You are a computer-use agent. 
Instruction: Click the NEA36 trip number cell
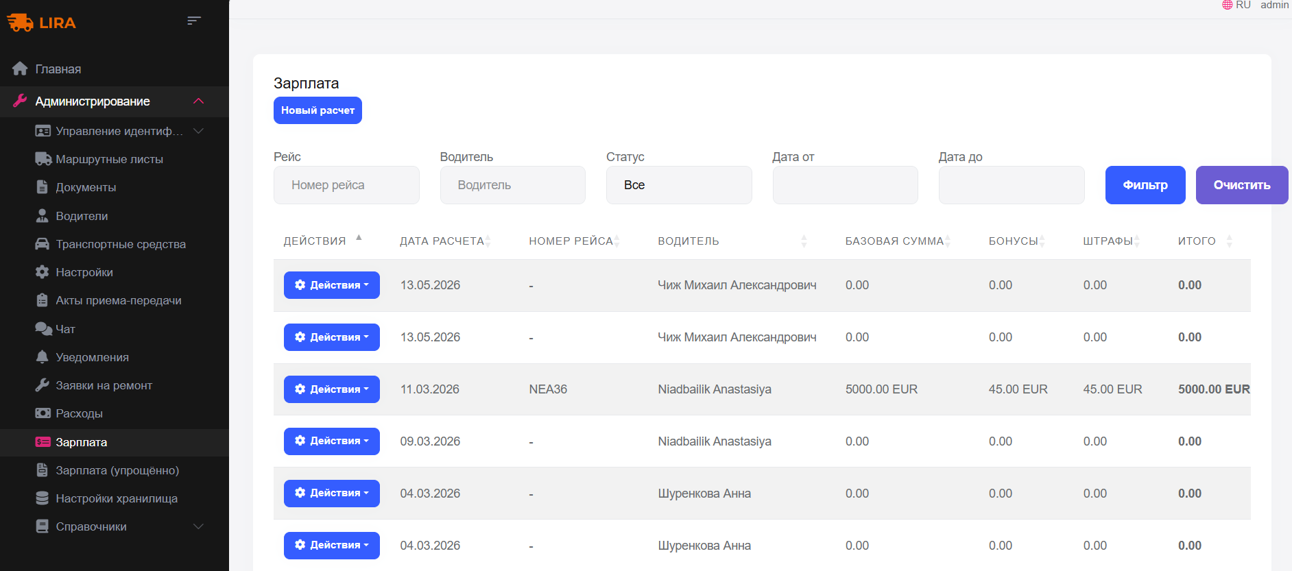pyautogui.click(x=548, y=389)
